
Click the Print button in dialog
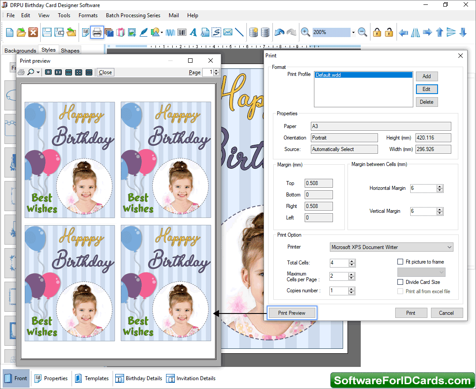click(411, 313)
